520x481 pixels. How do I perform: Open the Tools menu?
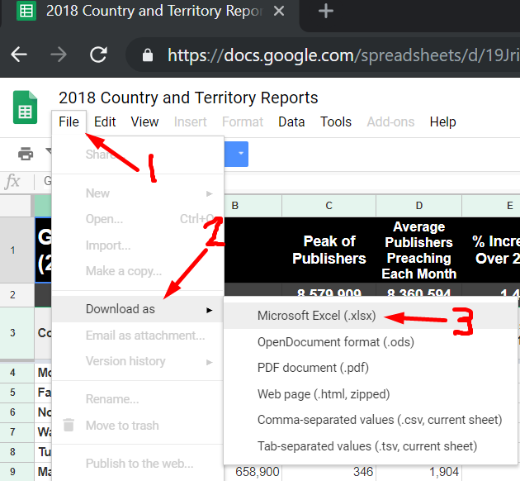336,121
